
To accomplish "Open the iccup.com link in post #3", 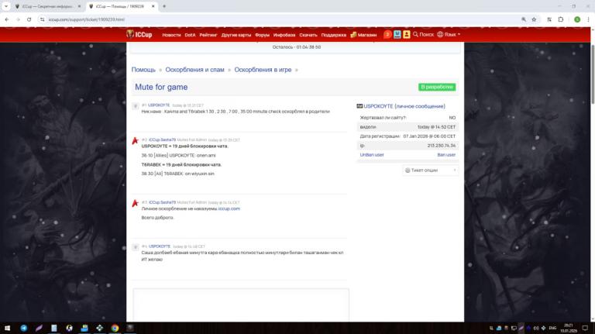I will pyautogui.click(x=229, y=208).
